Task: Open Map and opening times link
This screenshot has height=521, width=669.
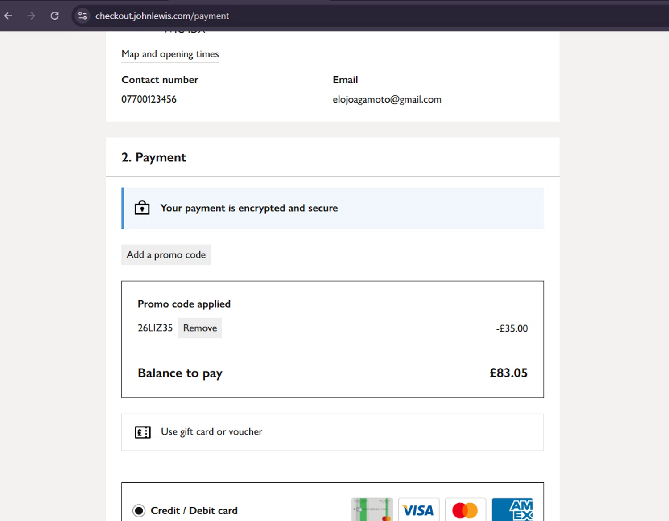Action: (170, 54)
